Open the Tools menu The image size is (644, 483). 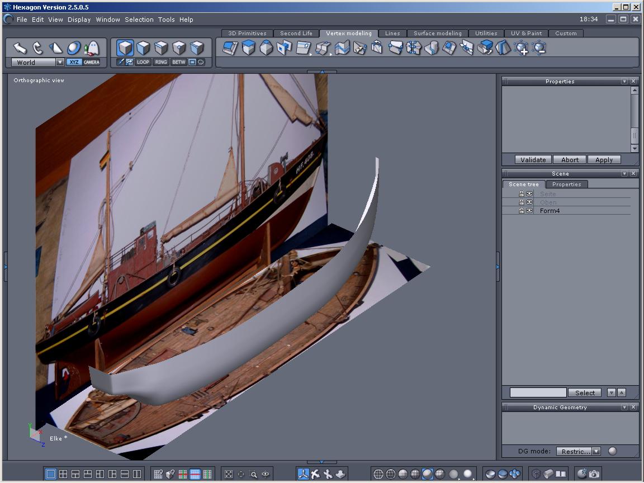(167, 20)
